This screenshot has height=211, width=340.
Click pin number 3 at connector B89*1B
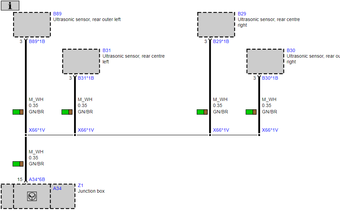21,41
